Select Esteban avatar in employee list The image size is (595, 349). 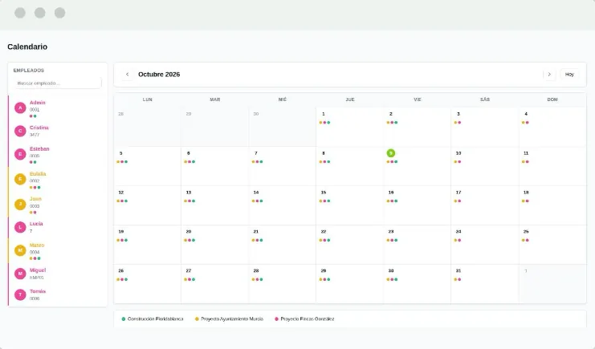pos(20,154)
